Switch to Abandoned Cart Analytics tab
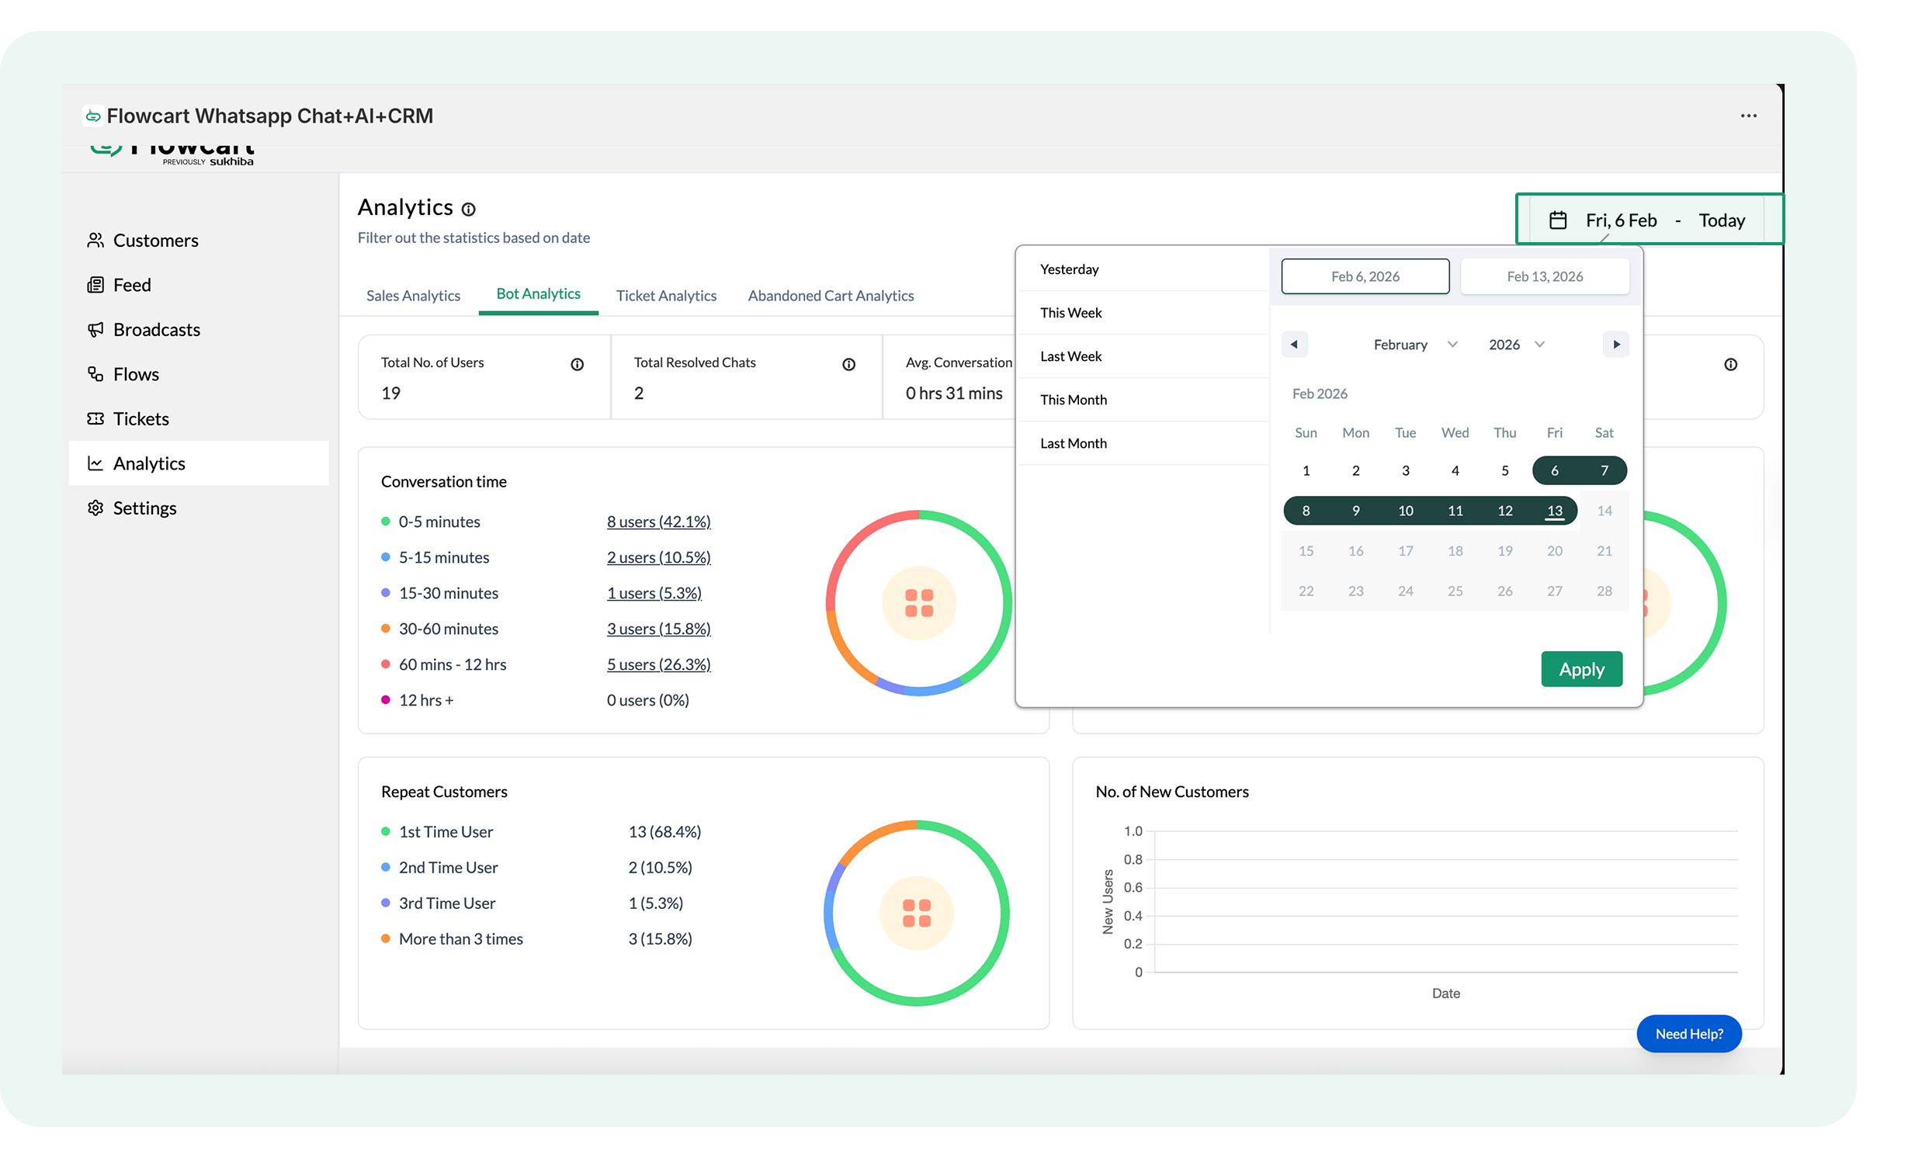This screenshot has width=1922, height=1158. click(831, 296)
